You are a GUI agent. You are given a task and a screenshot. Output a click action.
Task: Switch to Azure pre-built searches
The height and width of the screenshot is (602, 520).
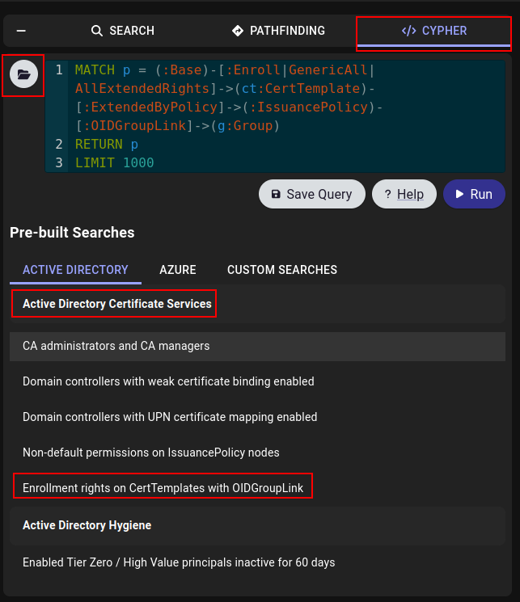(x=178, y=270)
